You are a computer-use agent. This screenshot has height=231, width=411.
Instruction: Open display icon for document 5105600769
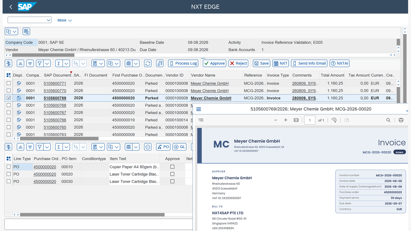pos(19,98)
